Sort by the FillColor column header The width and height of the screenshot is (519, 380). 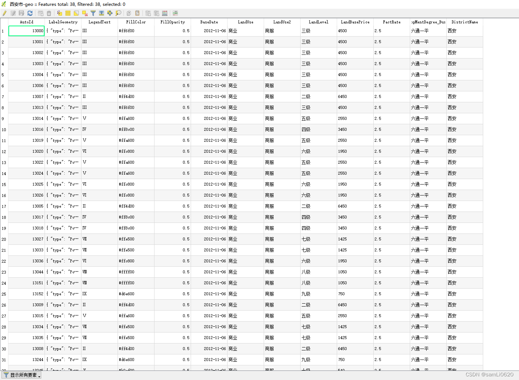[136, 22]
